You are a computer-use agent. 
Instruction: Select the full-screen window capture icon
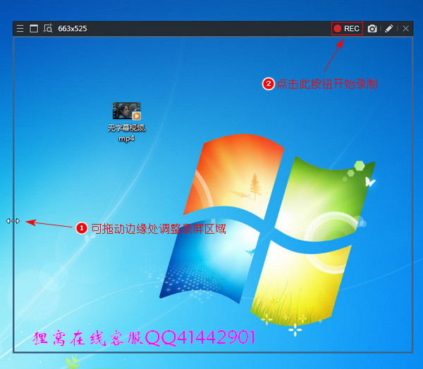pos(34,28)
